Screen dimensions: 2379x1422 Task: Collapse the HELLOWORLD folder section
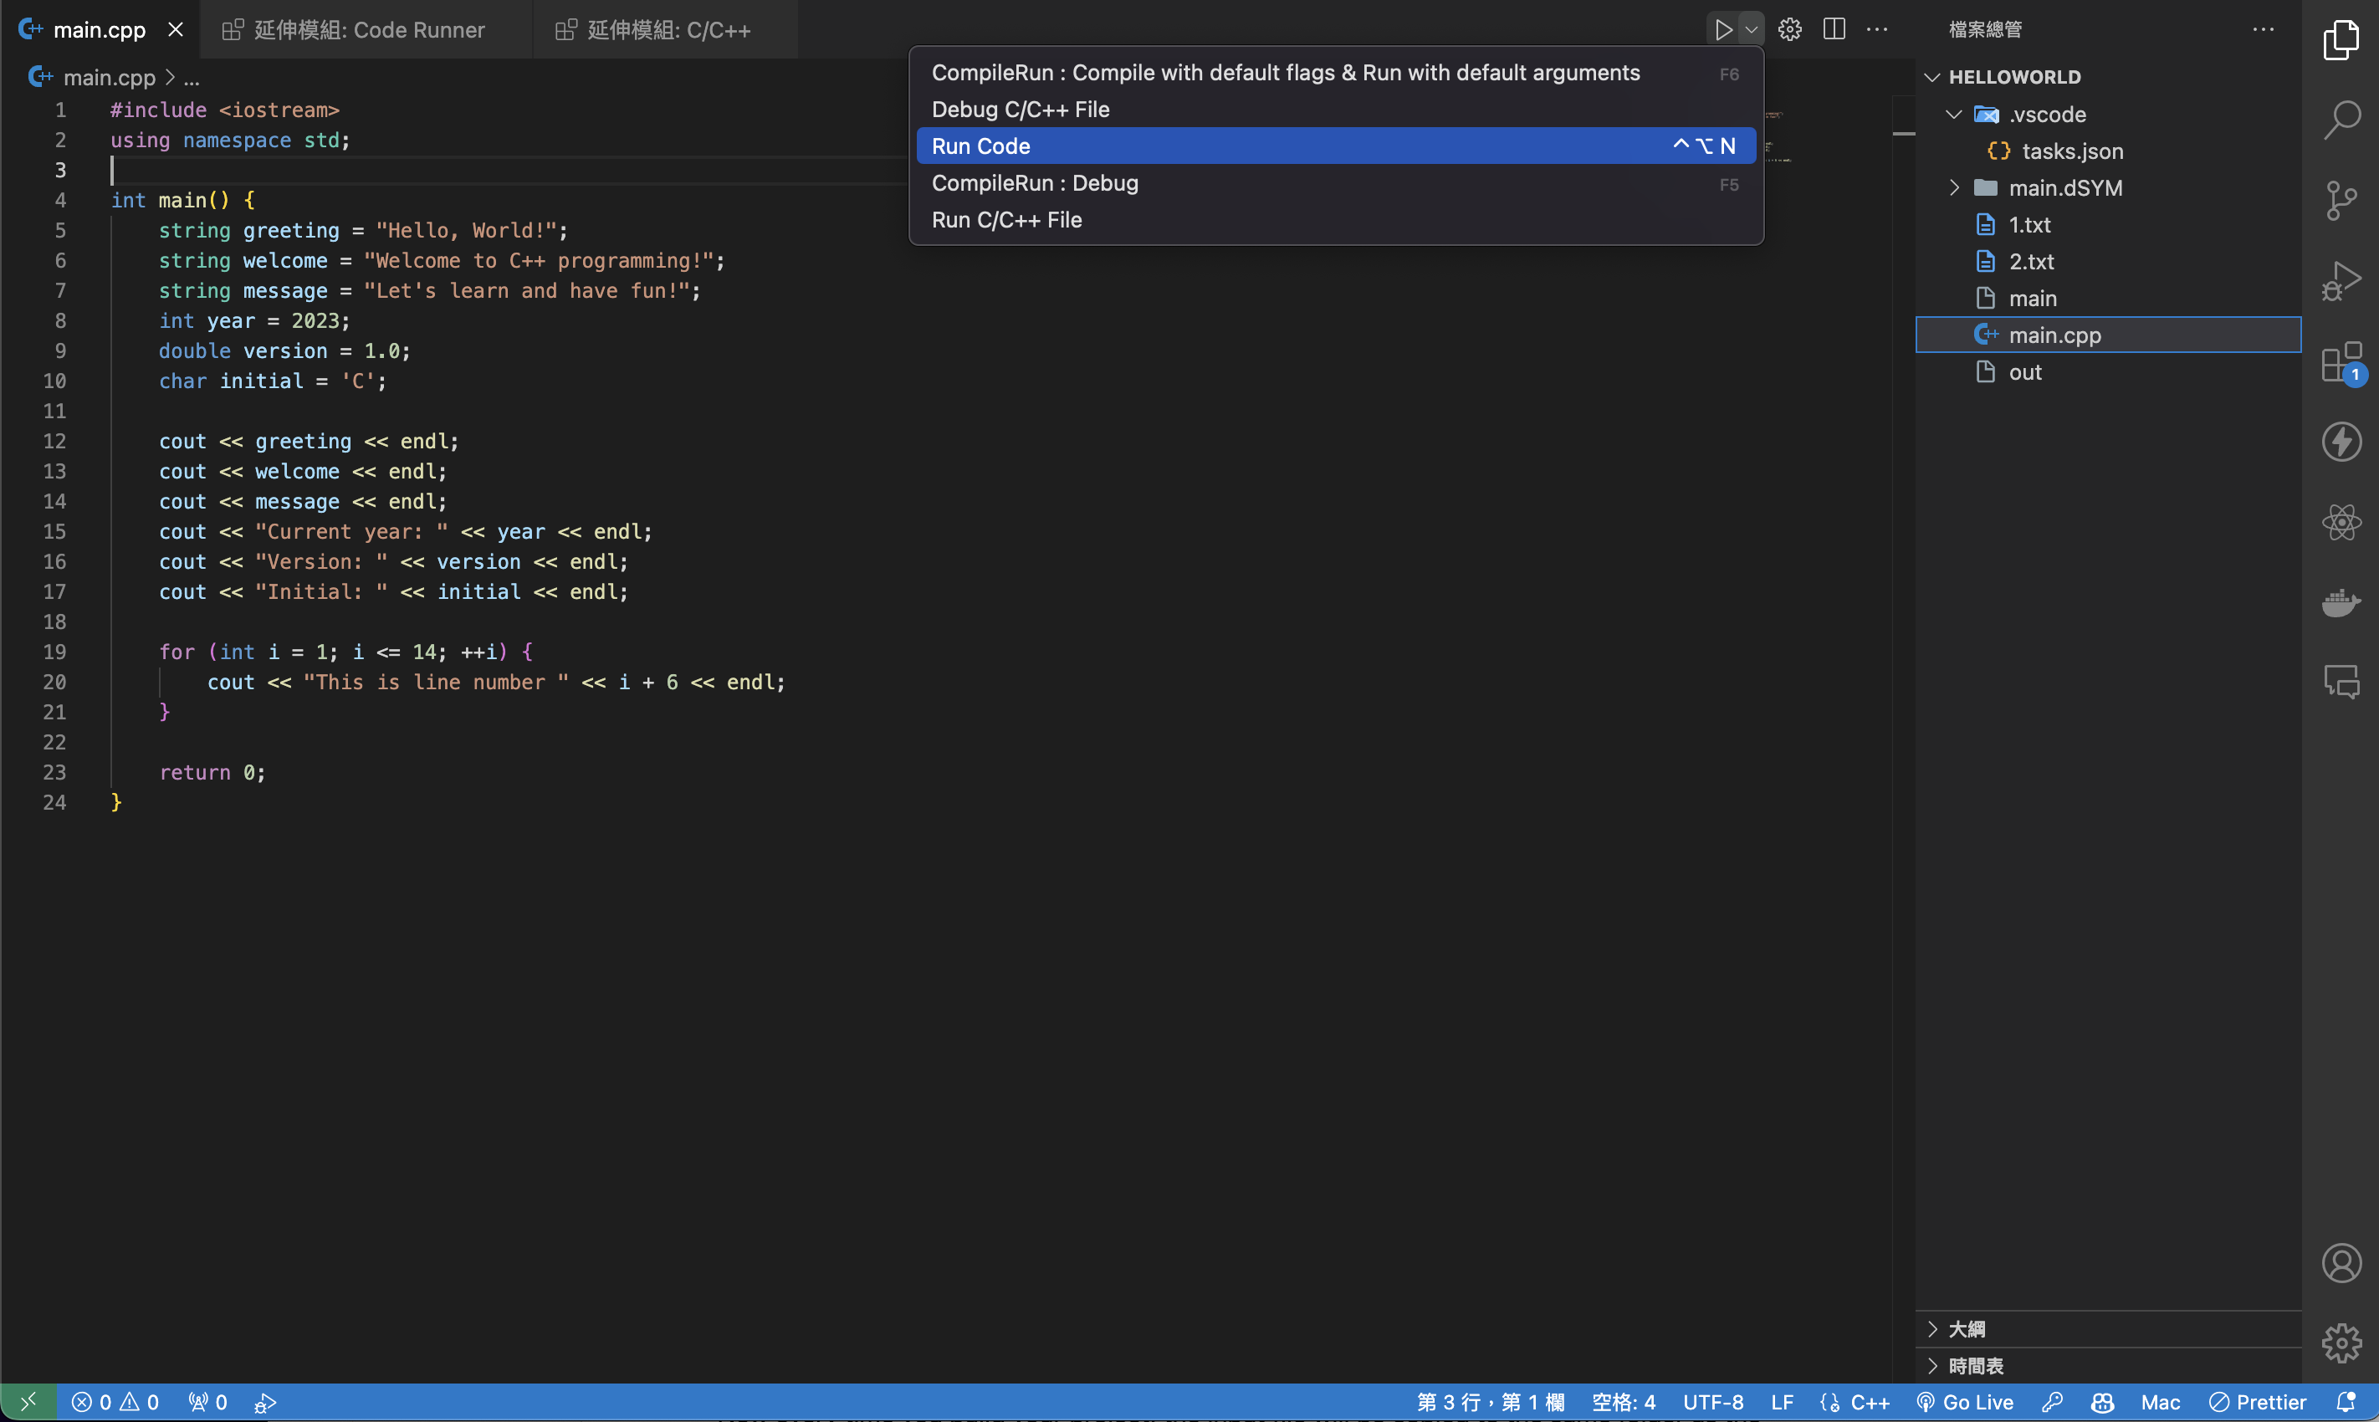coord(2108,77)
